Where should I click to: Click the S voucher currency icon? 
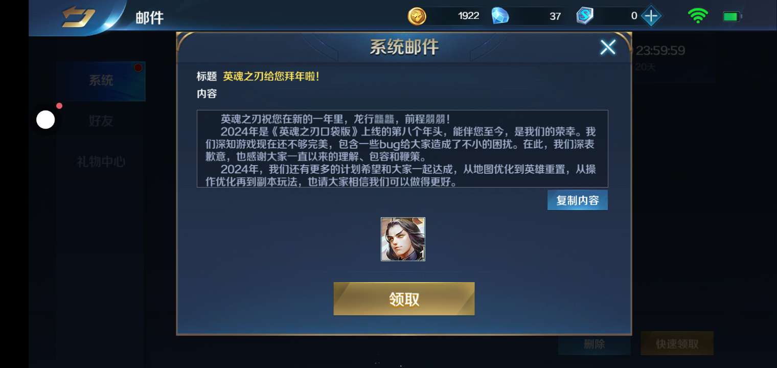(585, 16)
